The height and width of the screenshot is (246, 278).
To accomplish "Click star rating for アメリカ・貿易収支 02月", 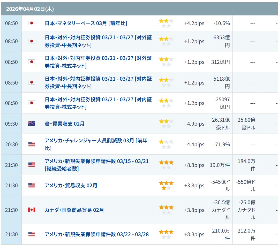I will tap(166, 186).
